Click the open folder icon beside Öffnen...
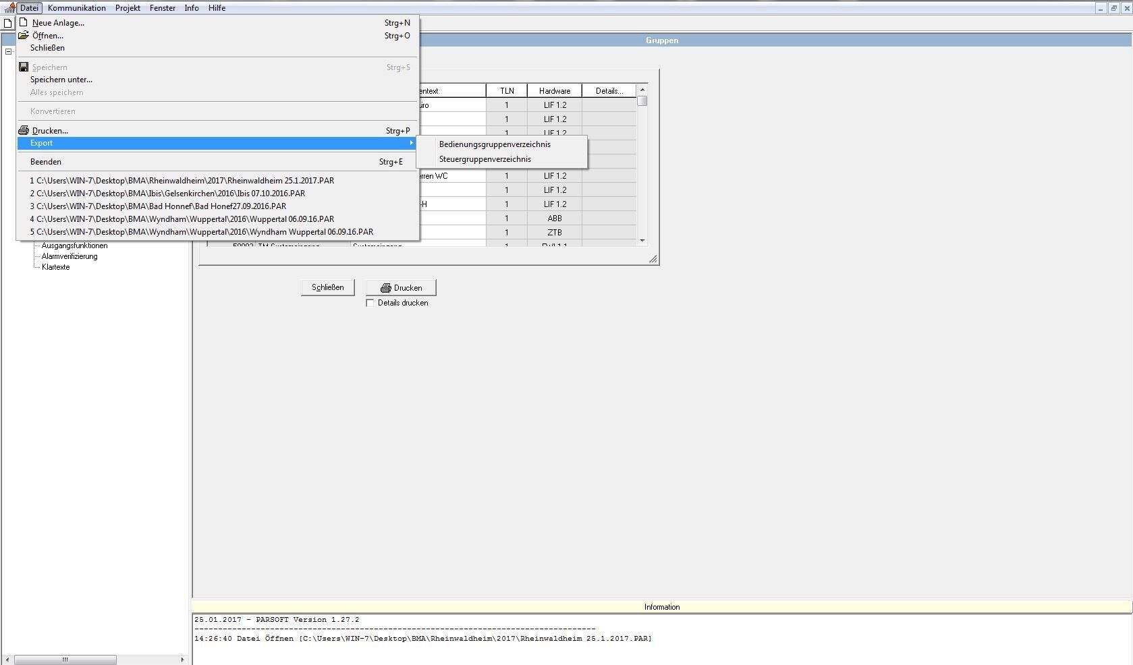Viewport: 1133px width, 665px height. [24, 35]
